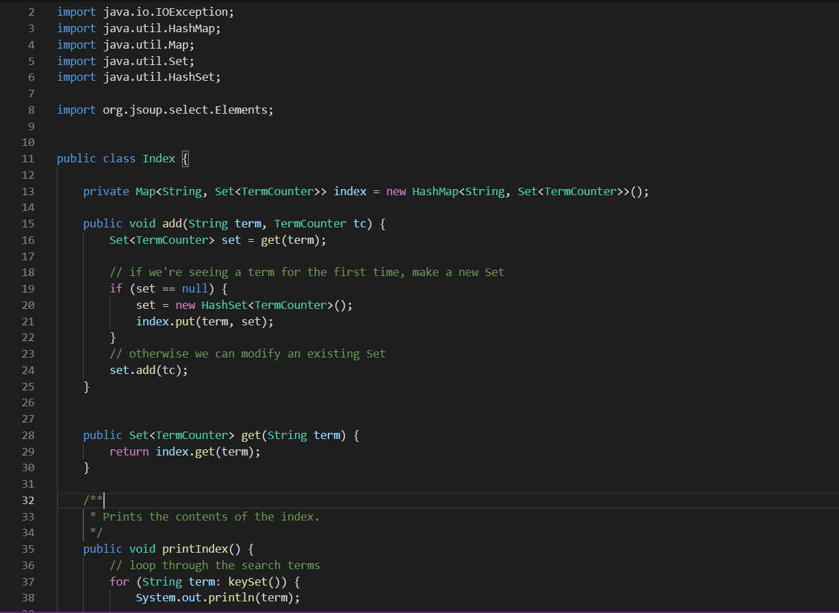Click line number 21 in the gutter
Image resolution: width=839 pixels, height=613 pixels.
pos(28,321)
